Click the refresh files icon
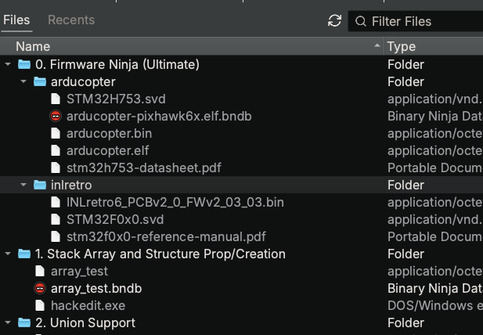483x335 pixels. [x=334, y=21]
